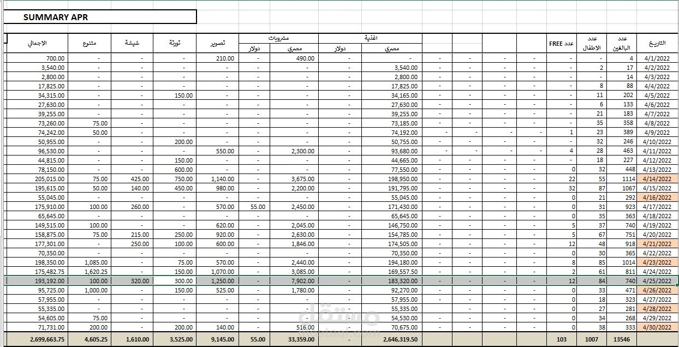Select the cell 7,902.00
Image resolution: width=679 pixels, height=347 pixels.
coord(293,280)
